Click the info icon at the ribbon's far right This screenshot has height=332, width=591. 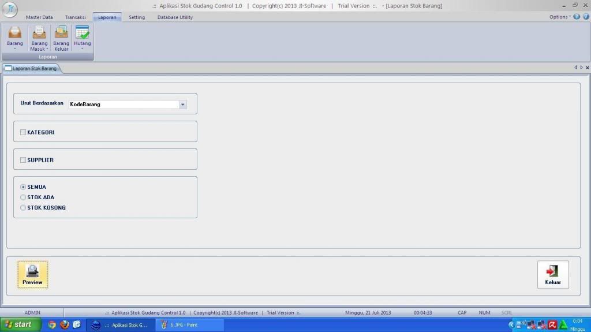click(x=586, y=17)
